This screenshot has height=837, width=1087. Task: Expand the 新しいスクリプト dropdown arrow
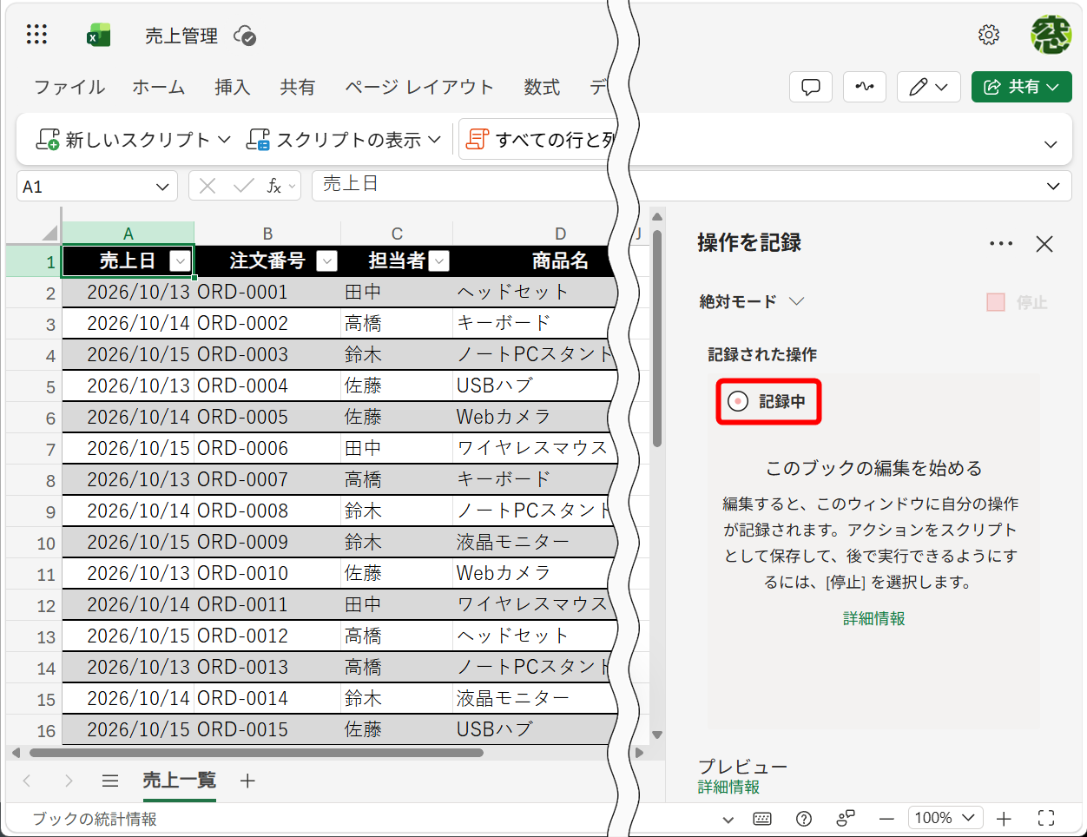(224, 140)
